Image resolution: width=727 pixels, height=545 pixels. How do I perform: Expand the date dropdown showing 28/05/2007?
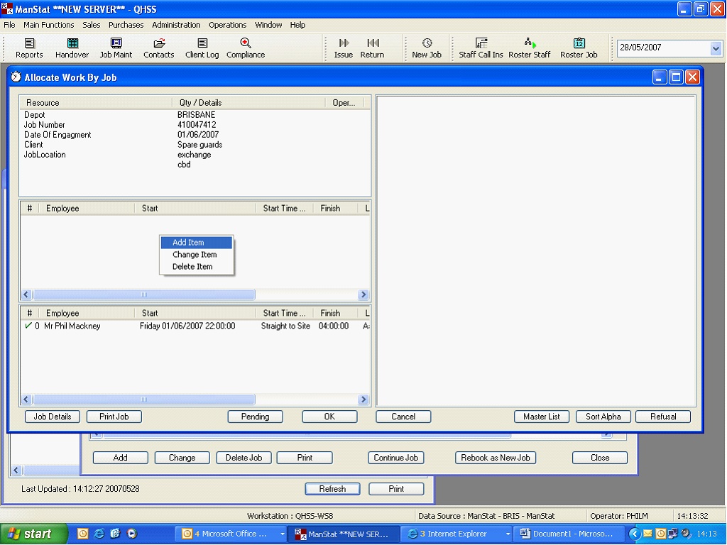click(x=716, y=48)
